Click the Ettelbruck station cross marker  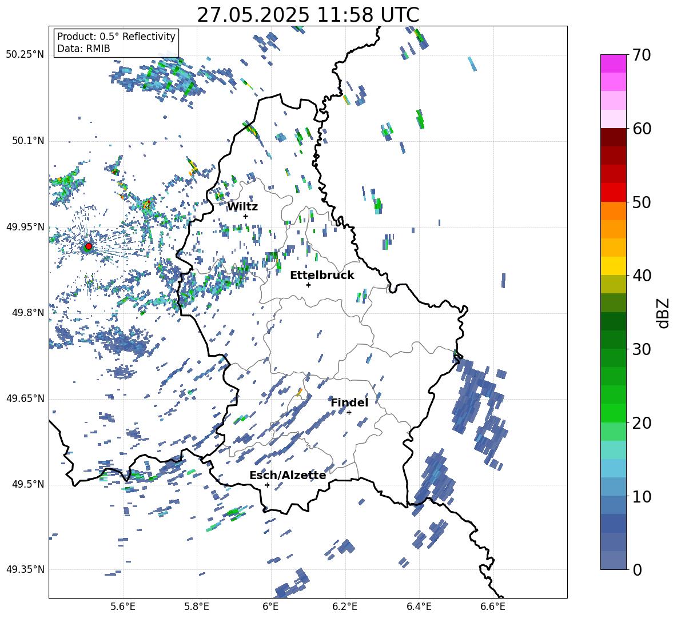308,285
